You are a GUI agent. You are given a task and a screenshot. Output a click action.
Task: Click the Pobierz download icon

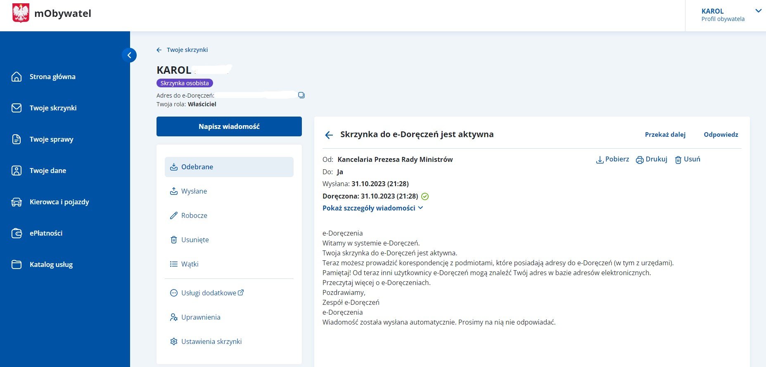point(600,160)
